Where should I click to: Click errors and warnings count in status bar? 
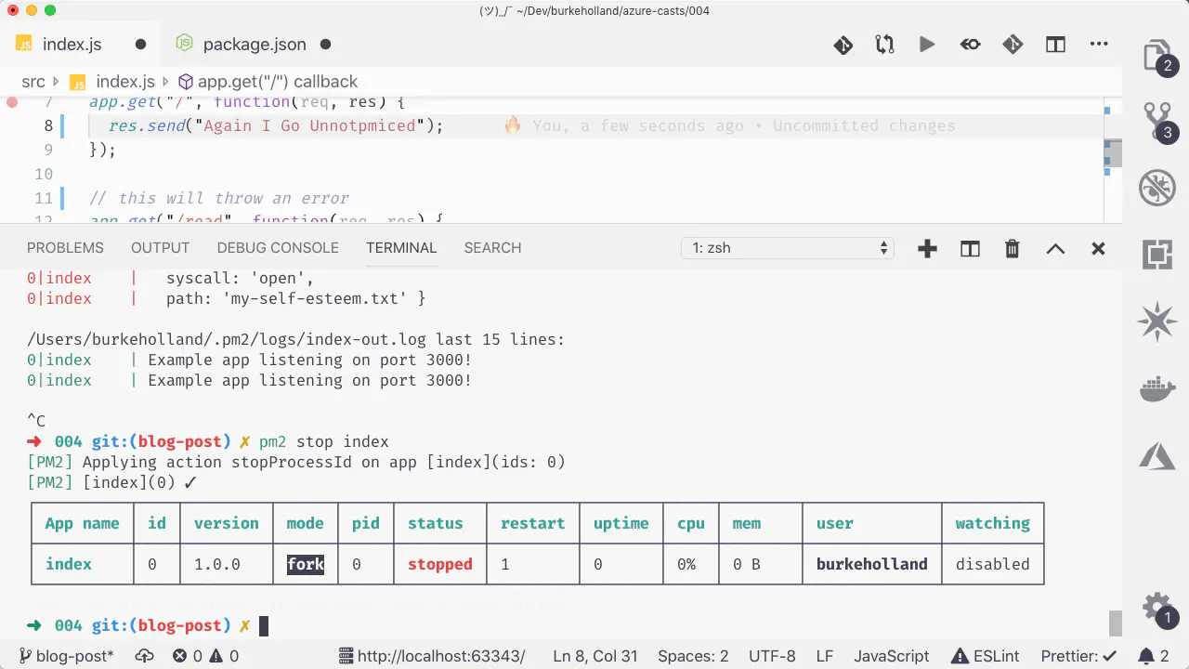tap(205, 656)
